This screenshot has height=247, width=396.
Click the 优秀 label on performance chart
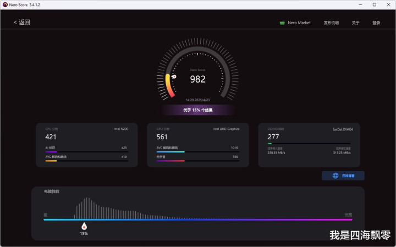pyautogui.click(x=348, y=215)
